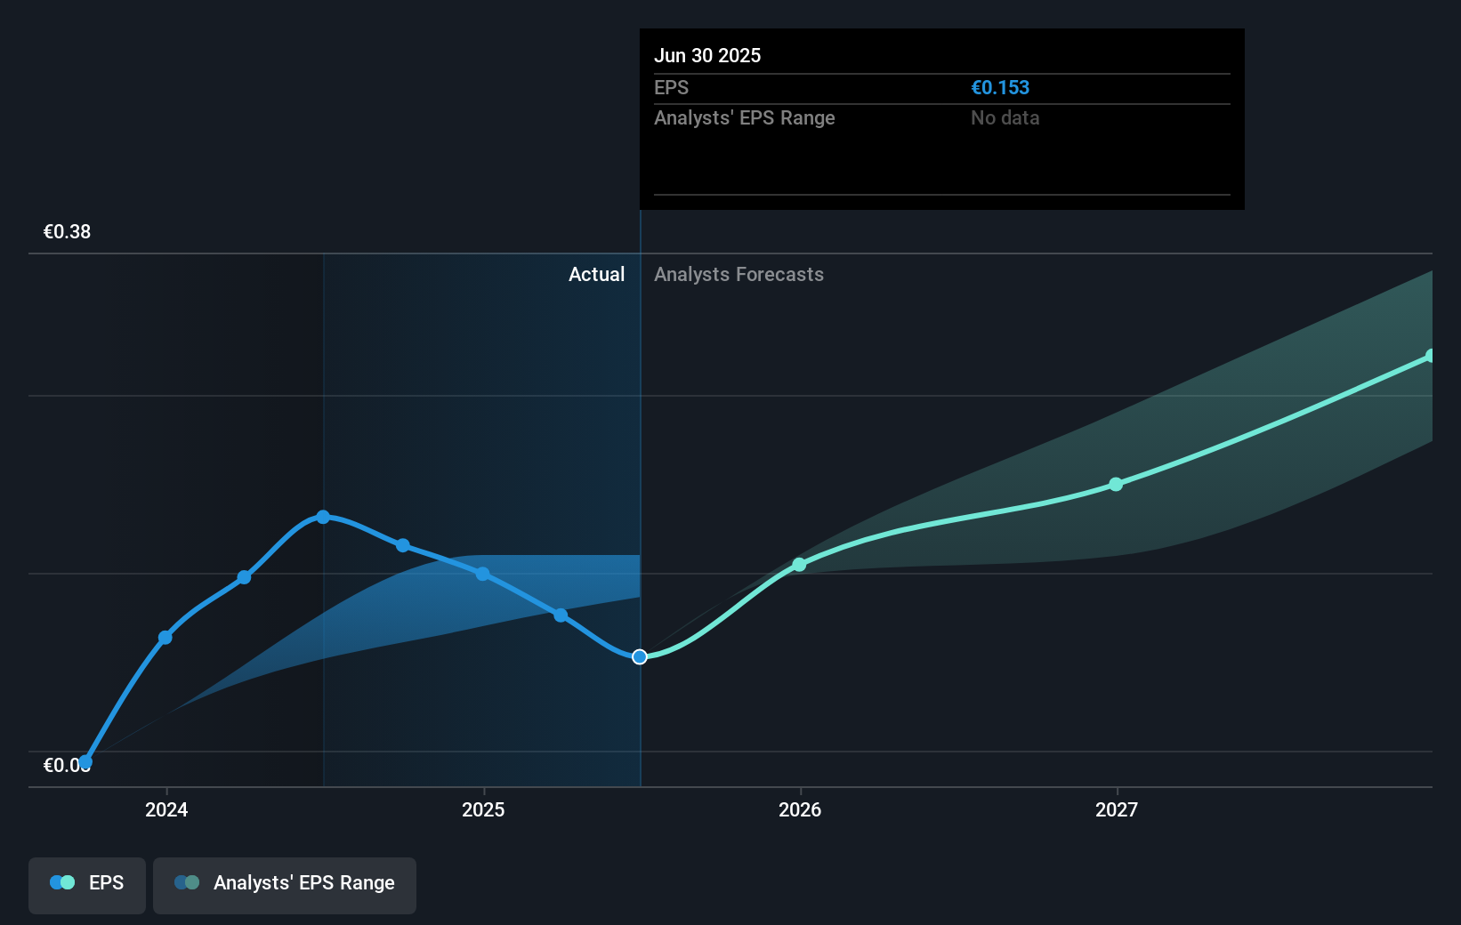This screenshot has width=1461, height=925.
Task: Click the Analysts' EPS Range color dots
Action: [x=187, y=882]
